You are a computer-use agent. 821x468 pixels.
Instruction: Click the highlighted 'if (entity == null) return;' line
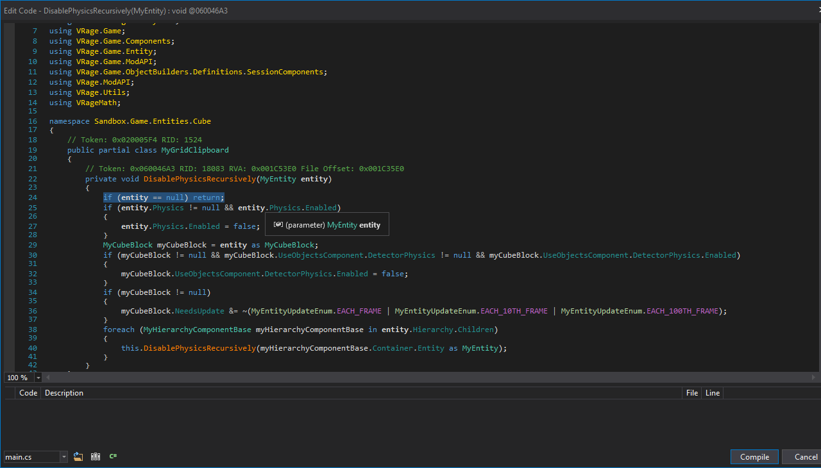pos(164,197)
